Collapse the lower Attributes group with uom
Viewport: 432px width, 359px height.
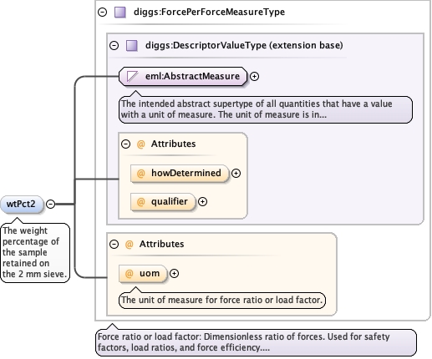coord(114,244)
